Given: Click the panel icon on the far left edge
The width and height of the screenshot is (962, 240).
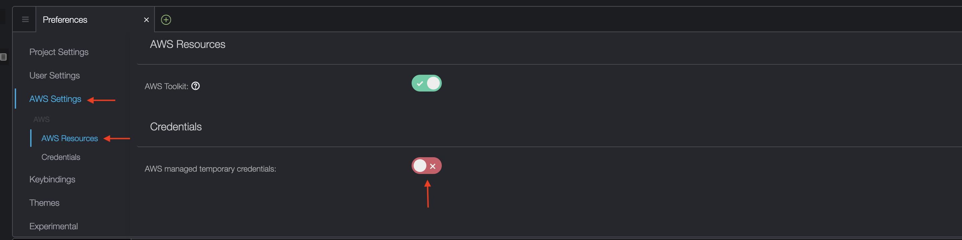Looking at the screenshot, I should coord(3,57).
